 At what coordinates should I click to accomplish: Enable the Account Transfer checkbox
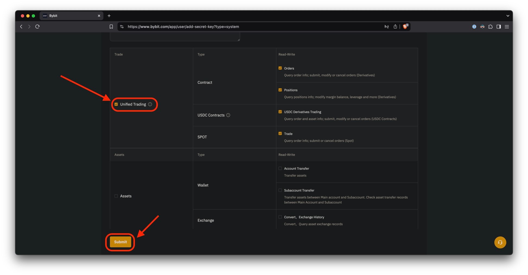(x=280, y=168)
